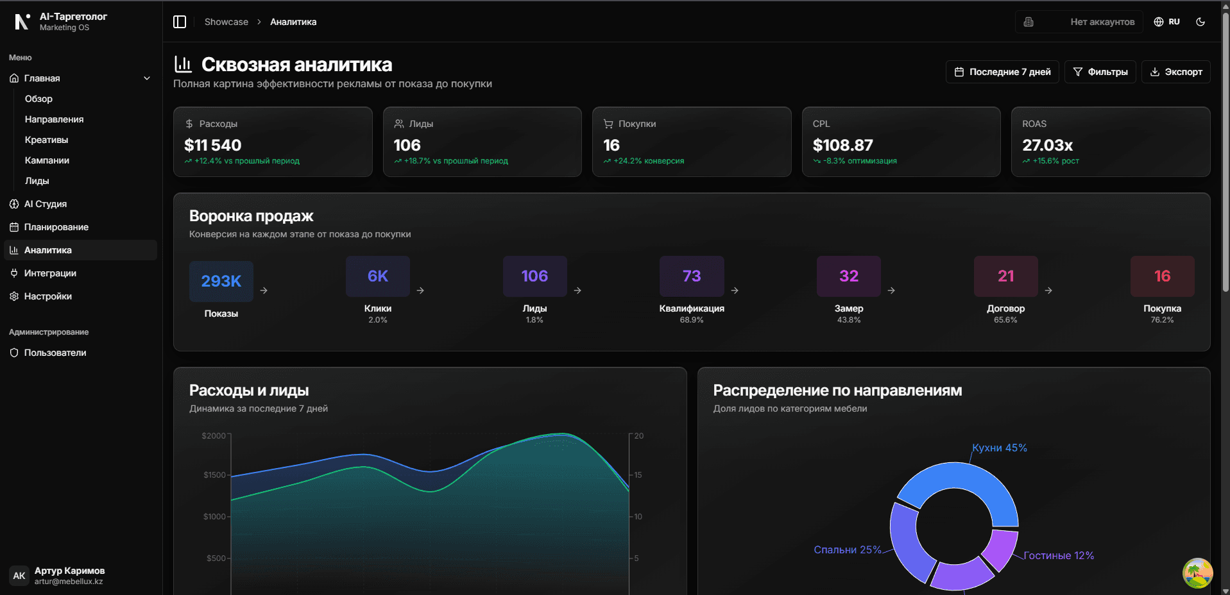The width and height of the screenshot is (1230, 595).
Task: Click the AI-Таргетолог logo icon
Action: pyautogui.click(x=22, y=22)
